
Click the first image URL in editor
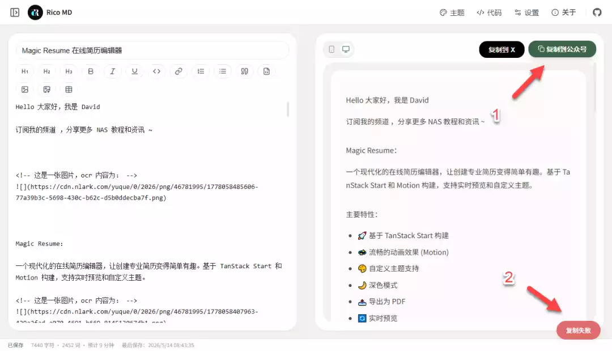point(137,192)
